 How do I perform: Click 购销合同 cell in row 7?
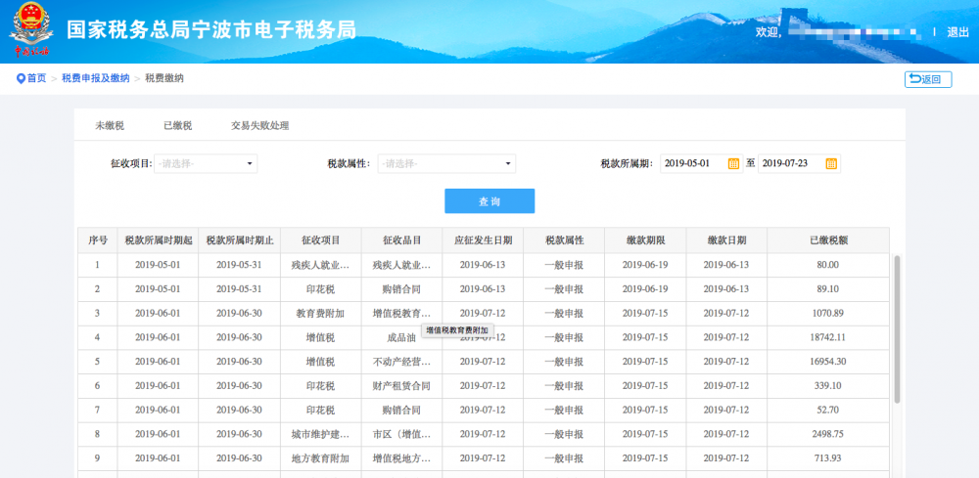pos(401,411)
